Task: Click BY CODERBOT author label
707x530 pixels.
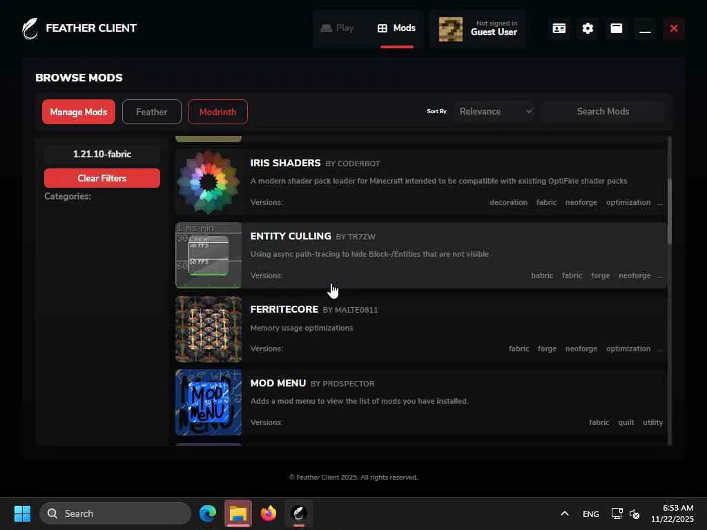Action: pos(353,164)
